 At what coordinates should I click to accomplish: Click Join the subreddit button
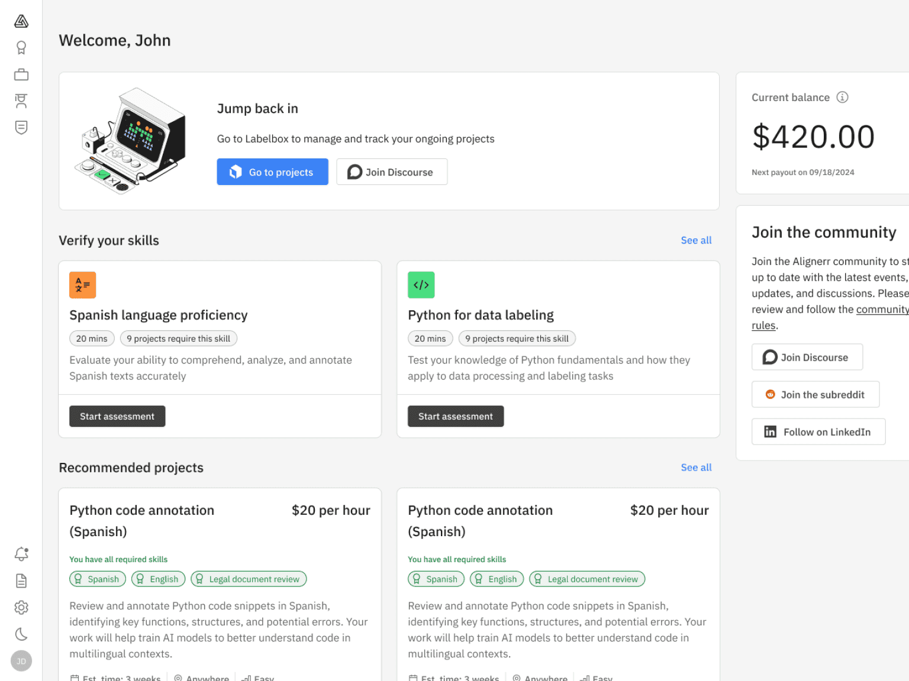tap(815, 395)
